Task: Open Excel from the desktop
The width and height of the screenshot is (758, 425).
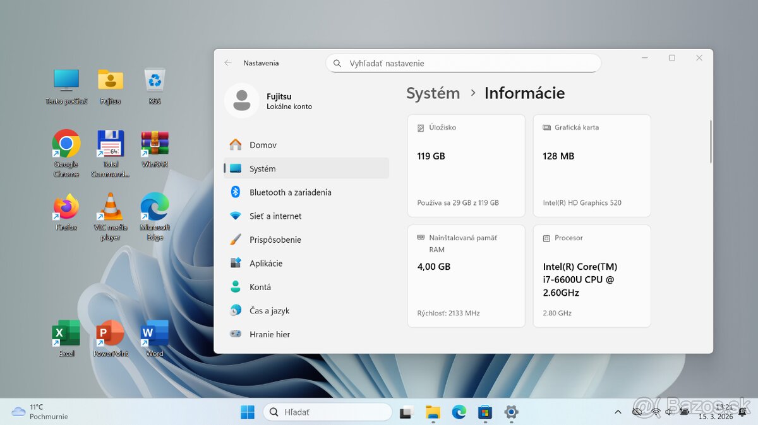Action: [x=66, y=334]
